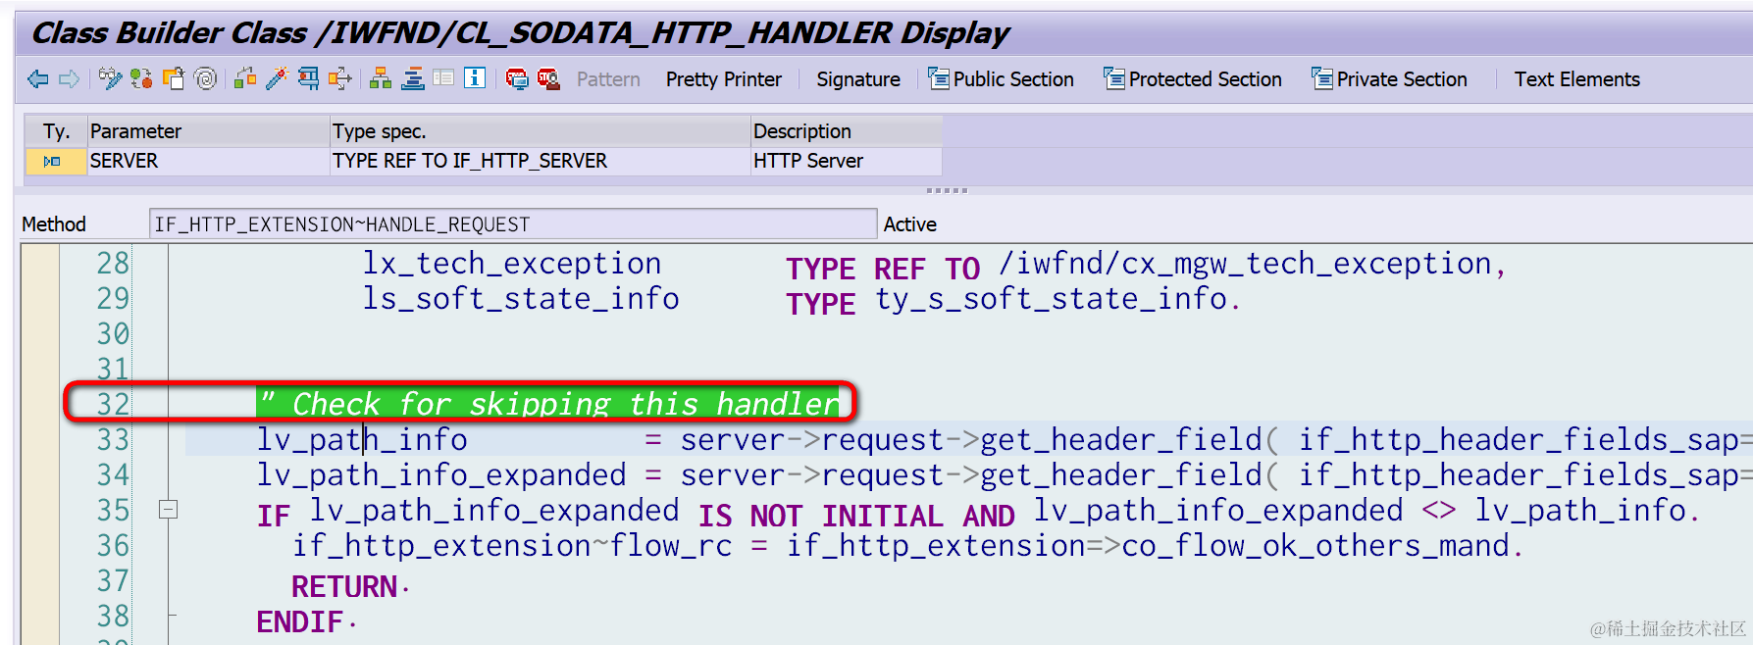
Task: Run the Pretty Printer
Action: 724,79
